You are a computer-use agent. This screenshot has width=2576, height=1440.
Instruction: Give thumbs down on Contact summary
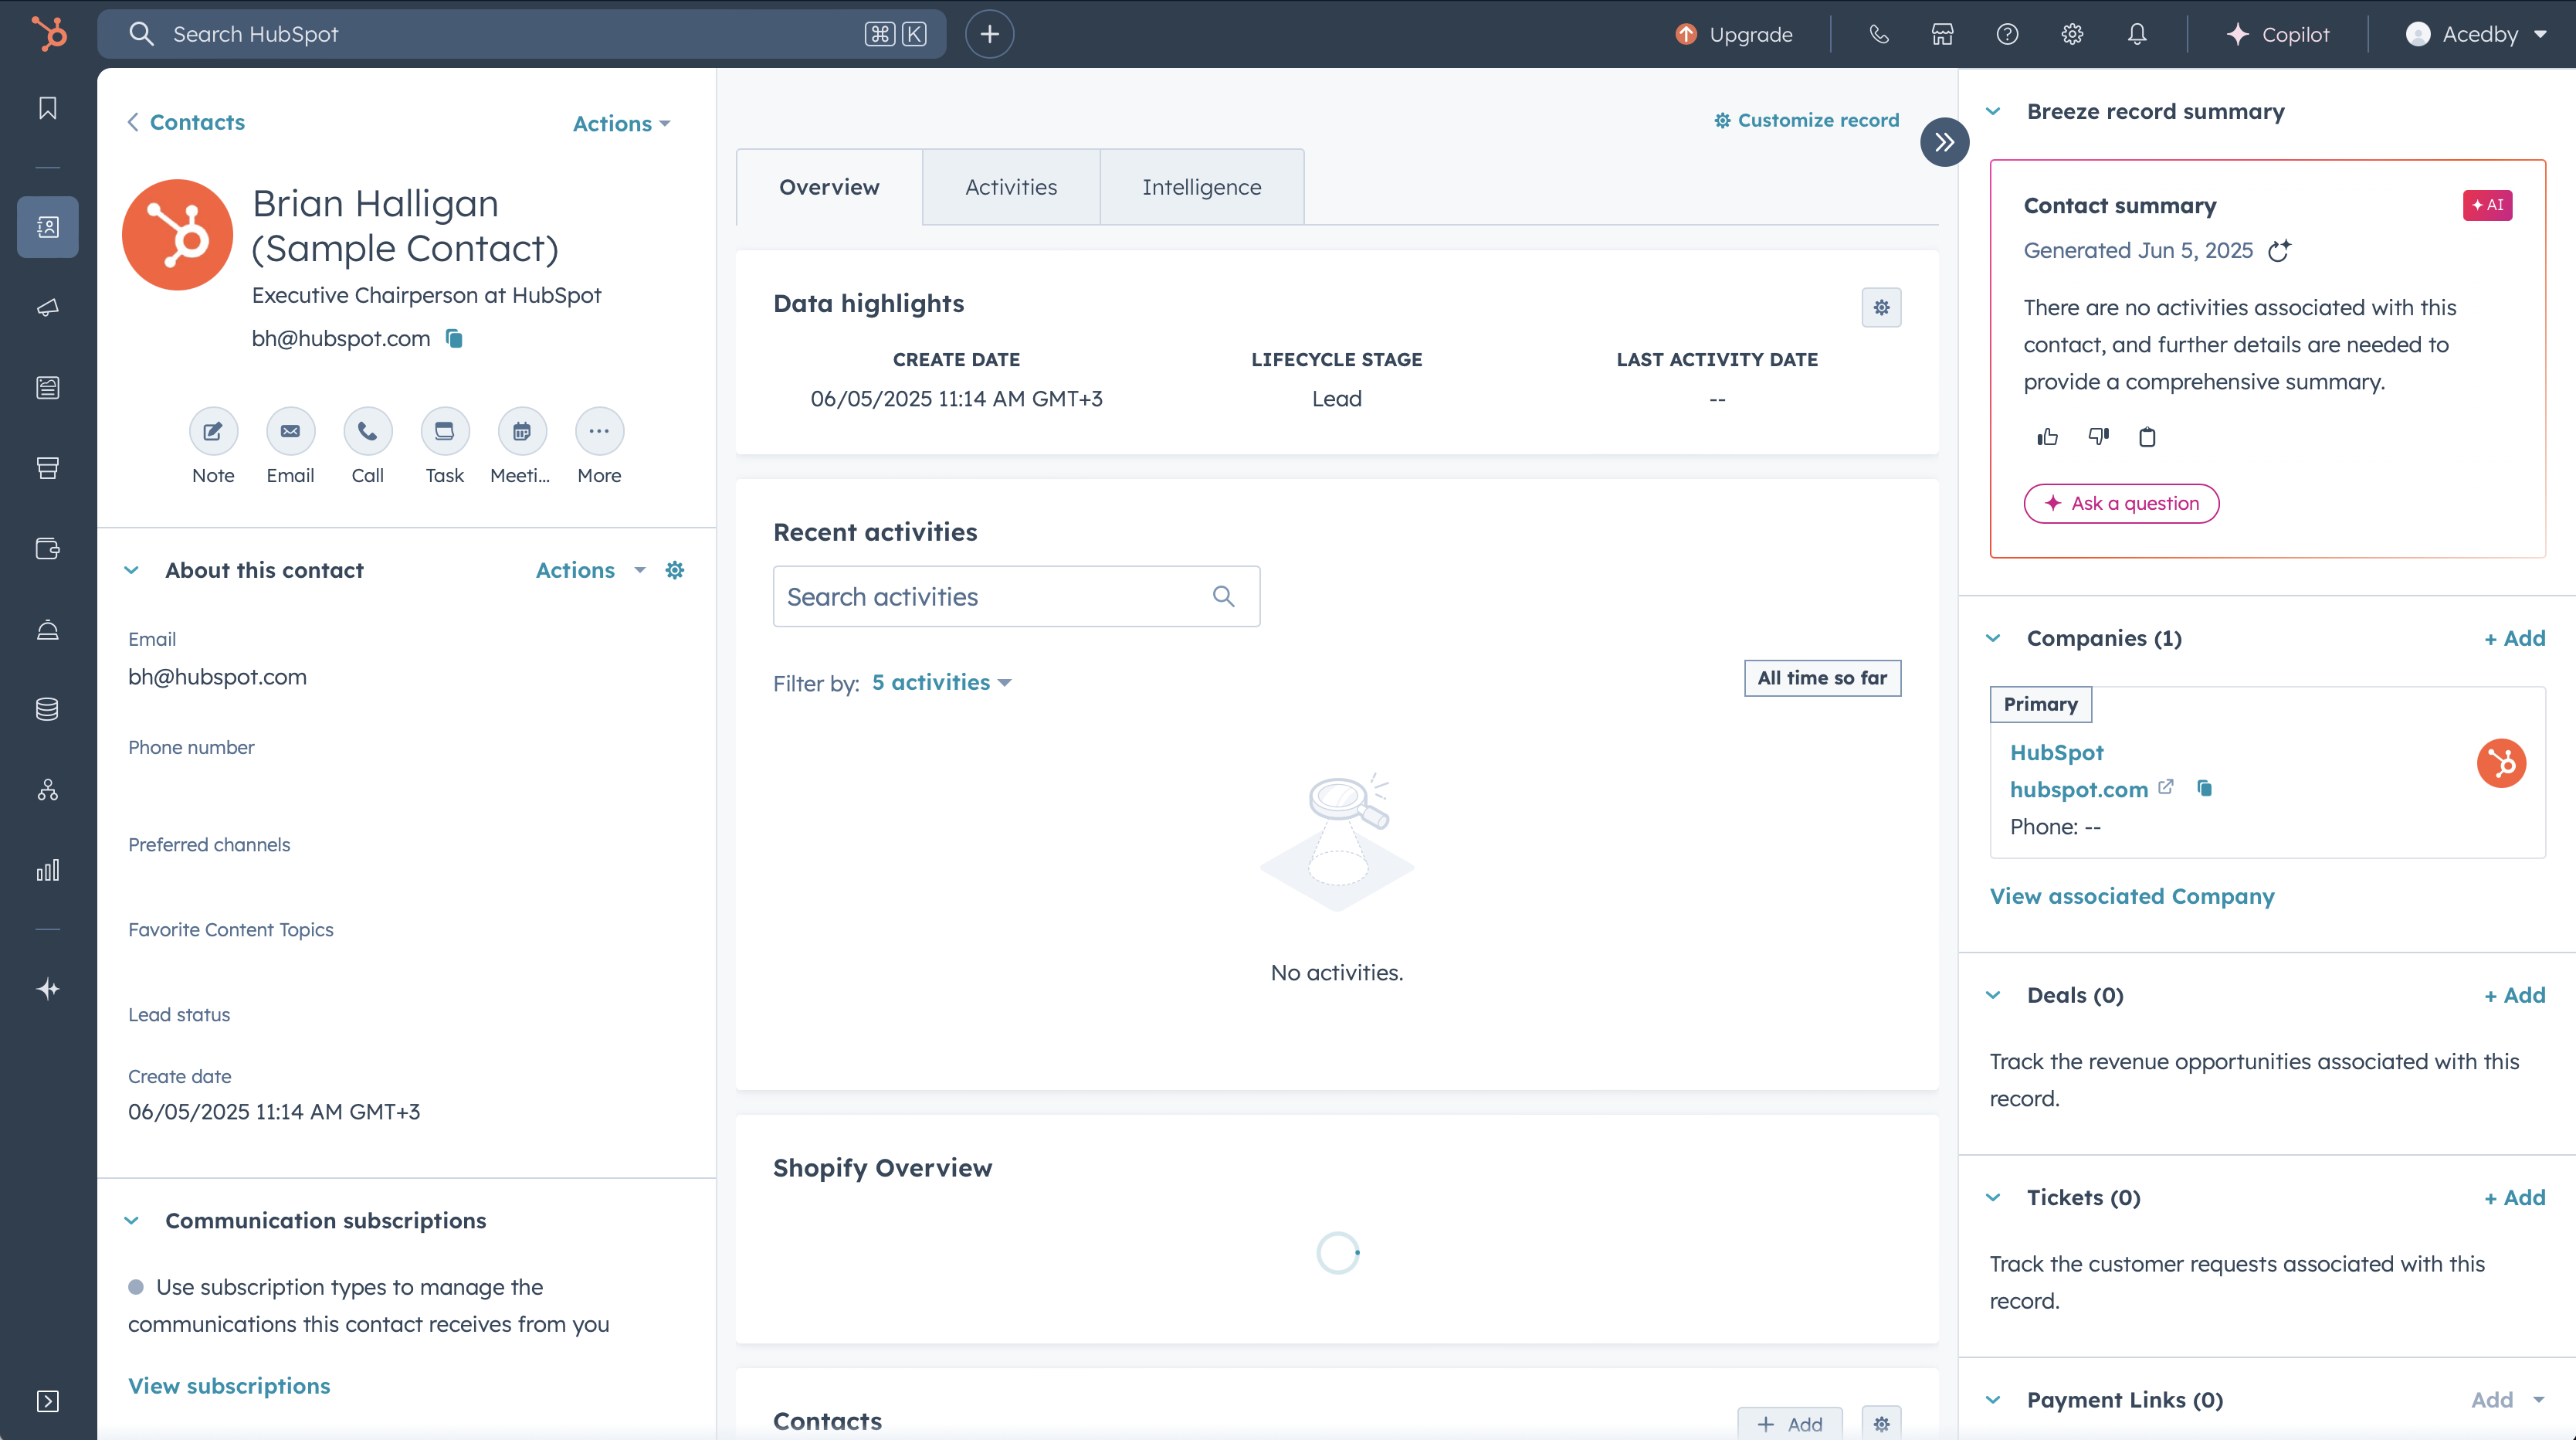pyautogui.click(x=2098, y=436)
